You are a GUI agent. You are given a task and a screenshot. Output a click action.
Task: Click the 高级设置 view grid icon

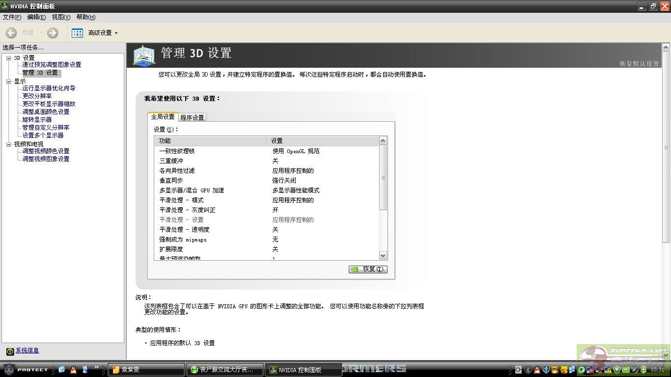[x=77, y=33]
